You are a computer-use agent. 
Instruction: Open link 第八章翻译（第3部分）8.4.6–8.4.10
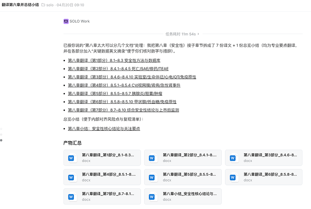(x=132, y=77)
